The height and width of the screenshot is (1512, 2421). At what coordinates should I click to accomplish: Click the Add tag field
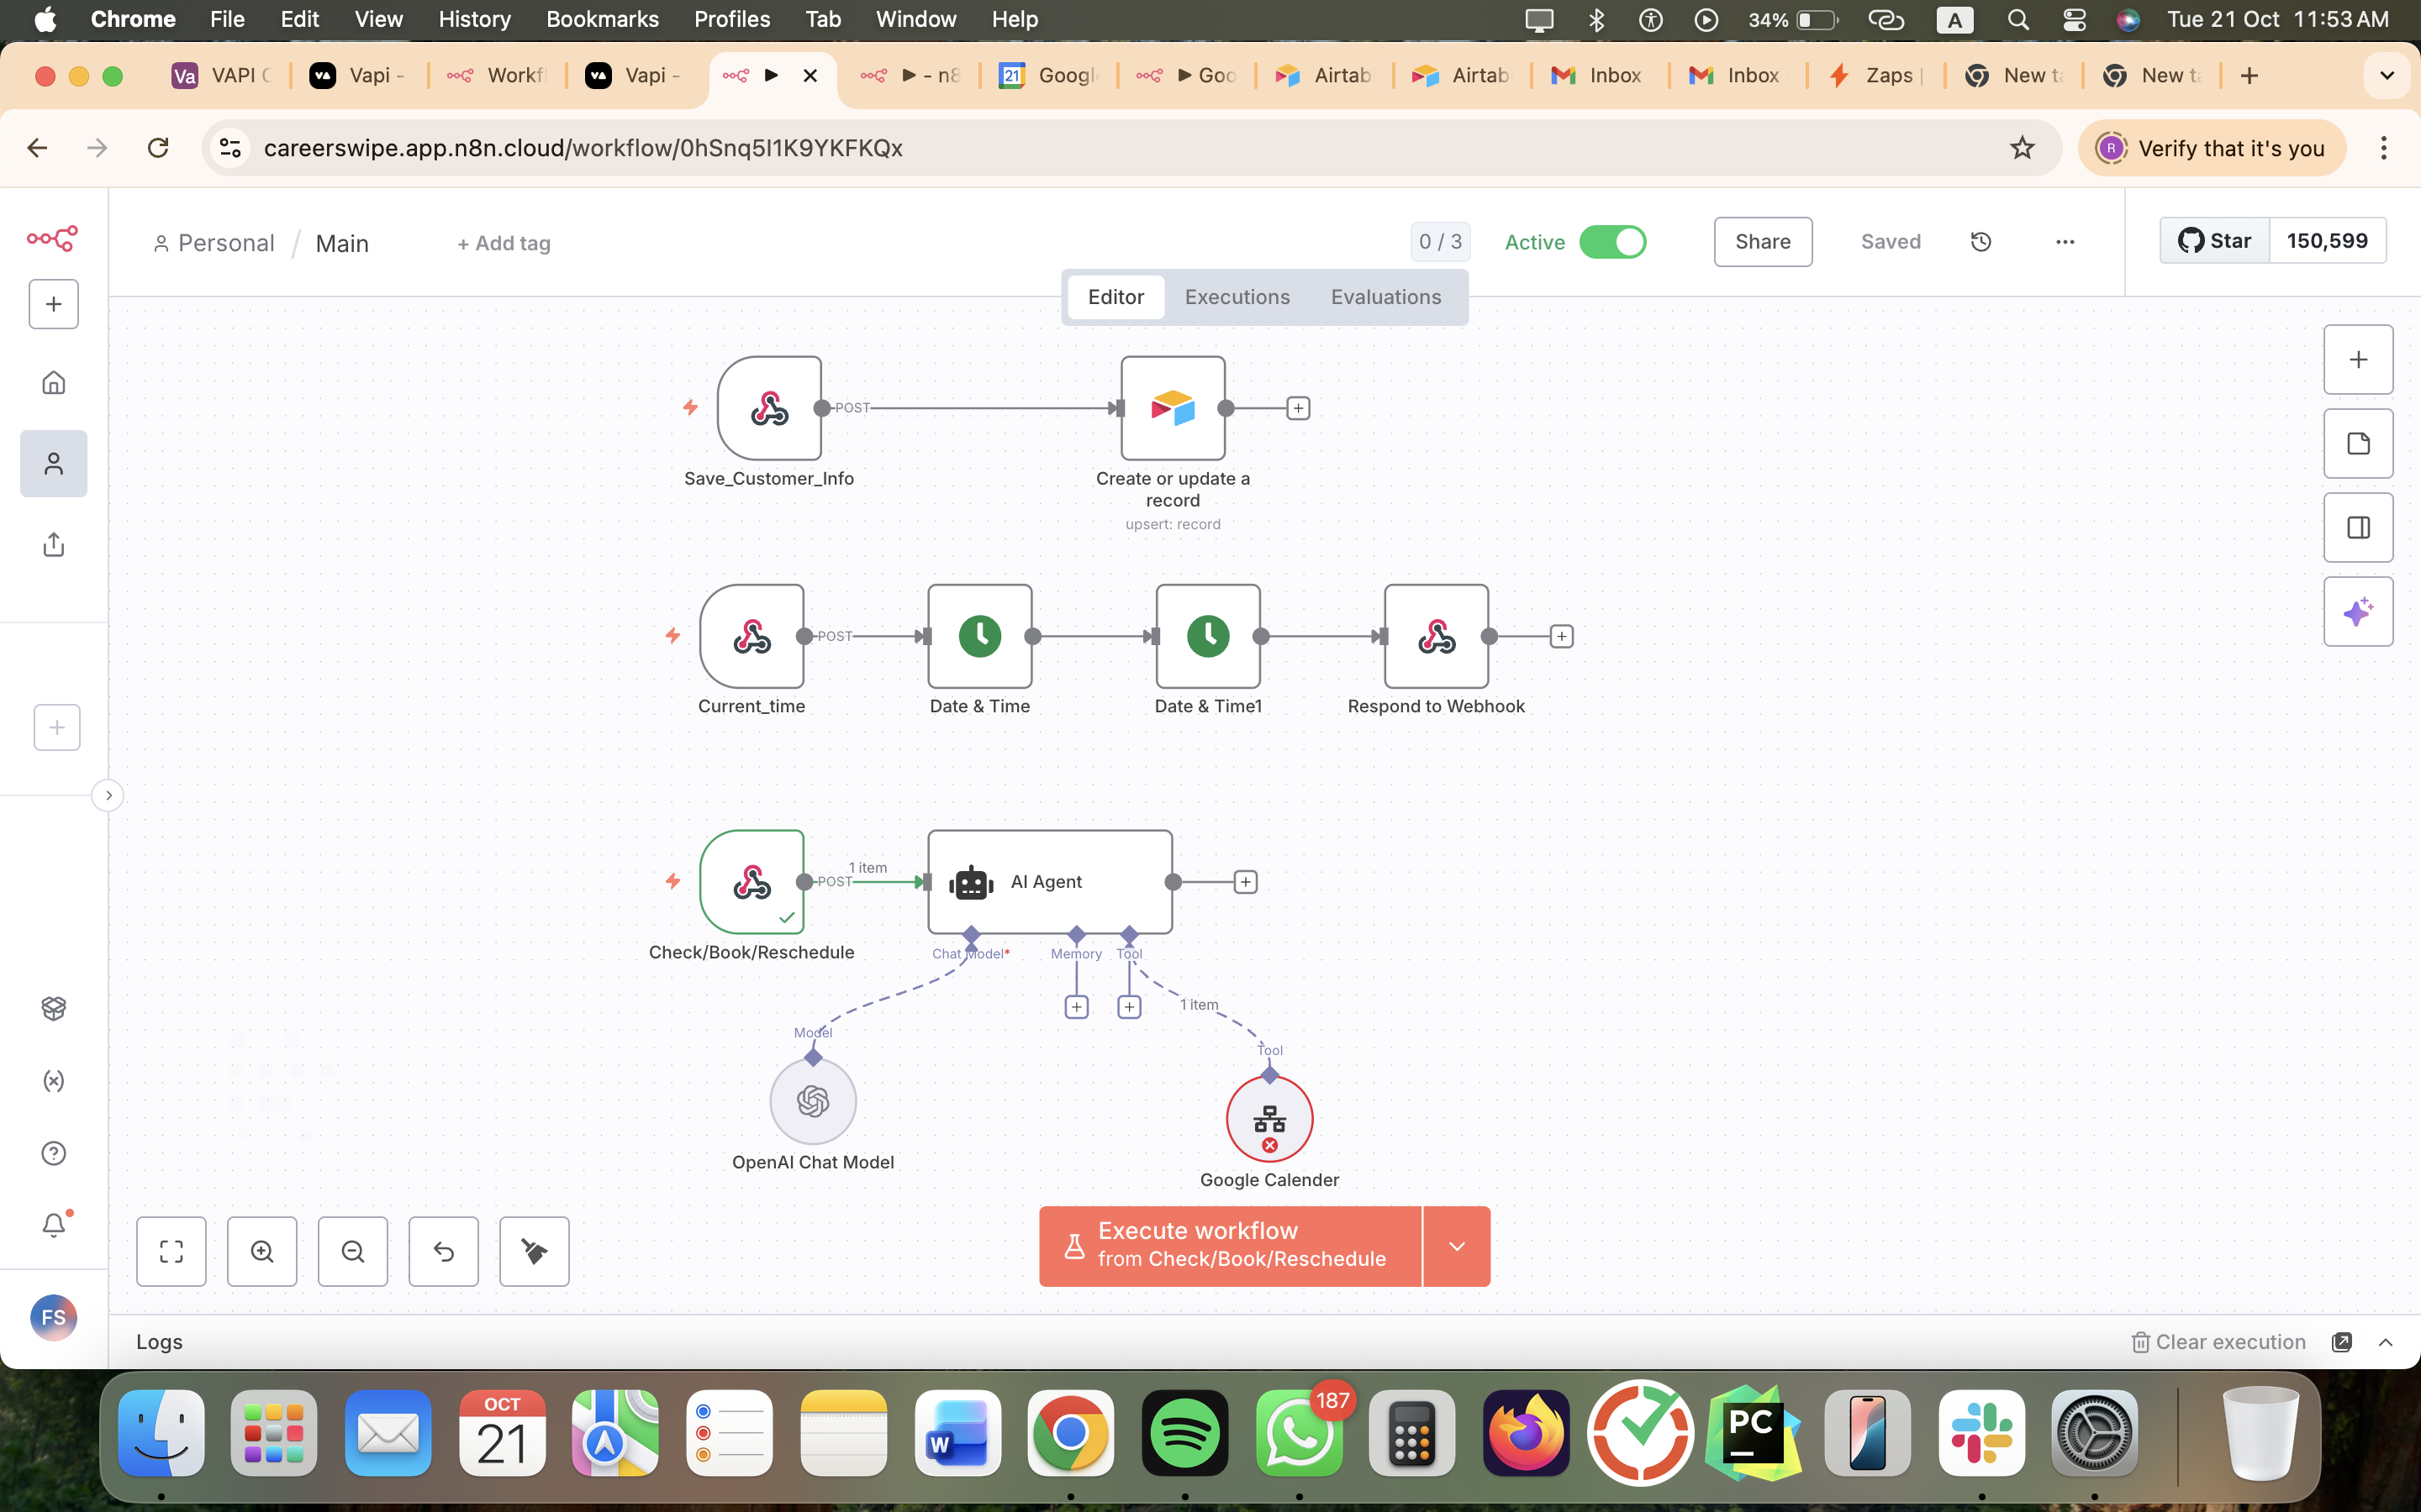pyautogui.click(x=504, y=243)
